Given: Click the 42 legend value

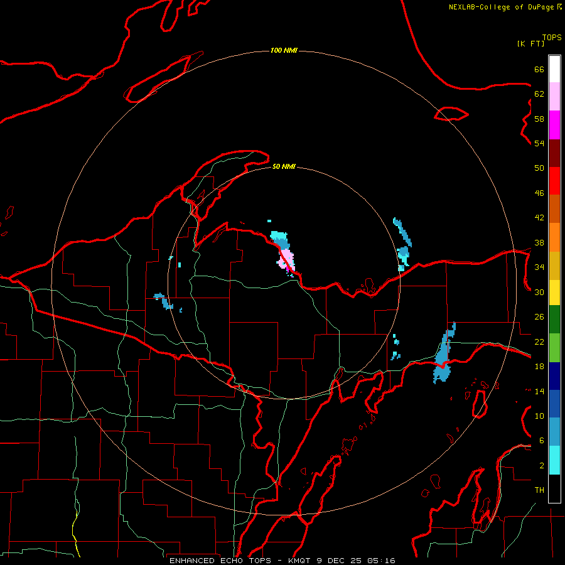Looking at the screenshot, I should [x=539, y=218].
